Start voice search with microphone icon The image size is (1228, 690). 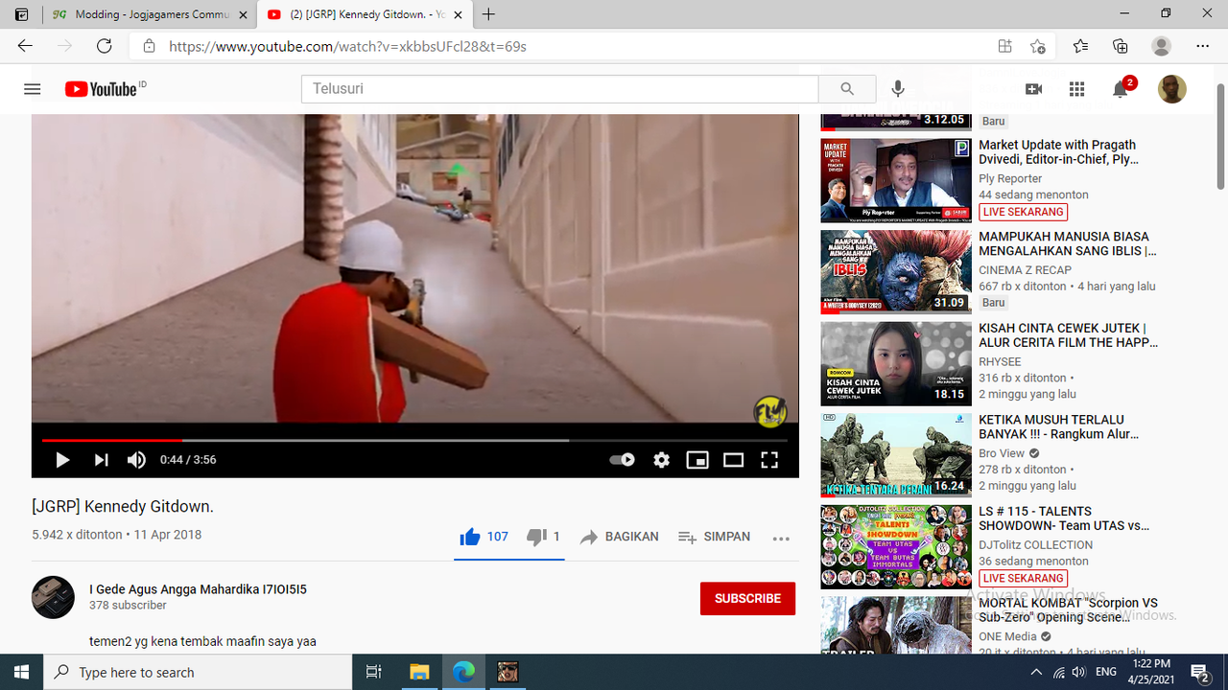click(x=898, y=89)
